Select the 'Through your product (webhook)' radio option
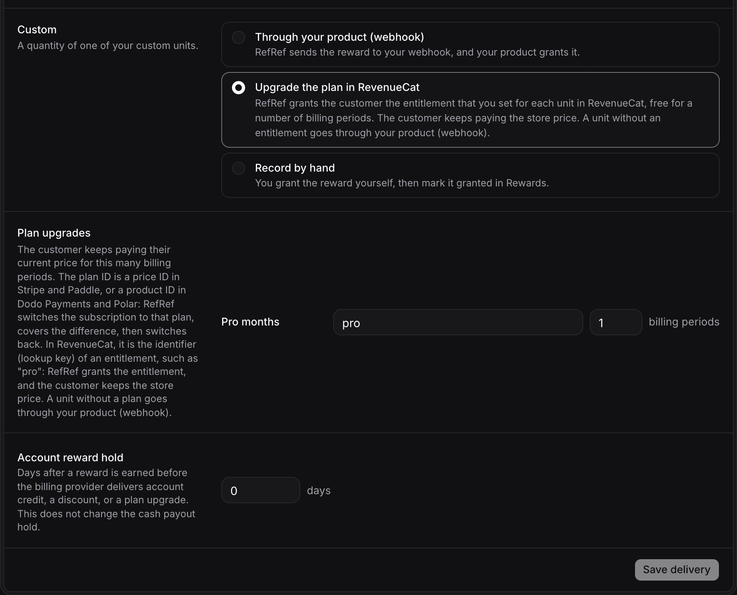Screen dimensions: 737x595 pos(239,37)
